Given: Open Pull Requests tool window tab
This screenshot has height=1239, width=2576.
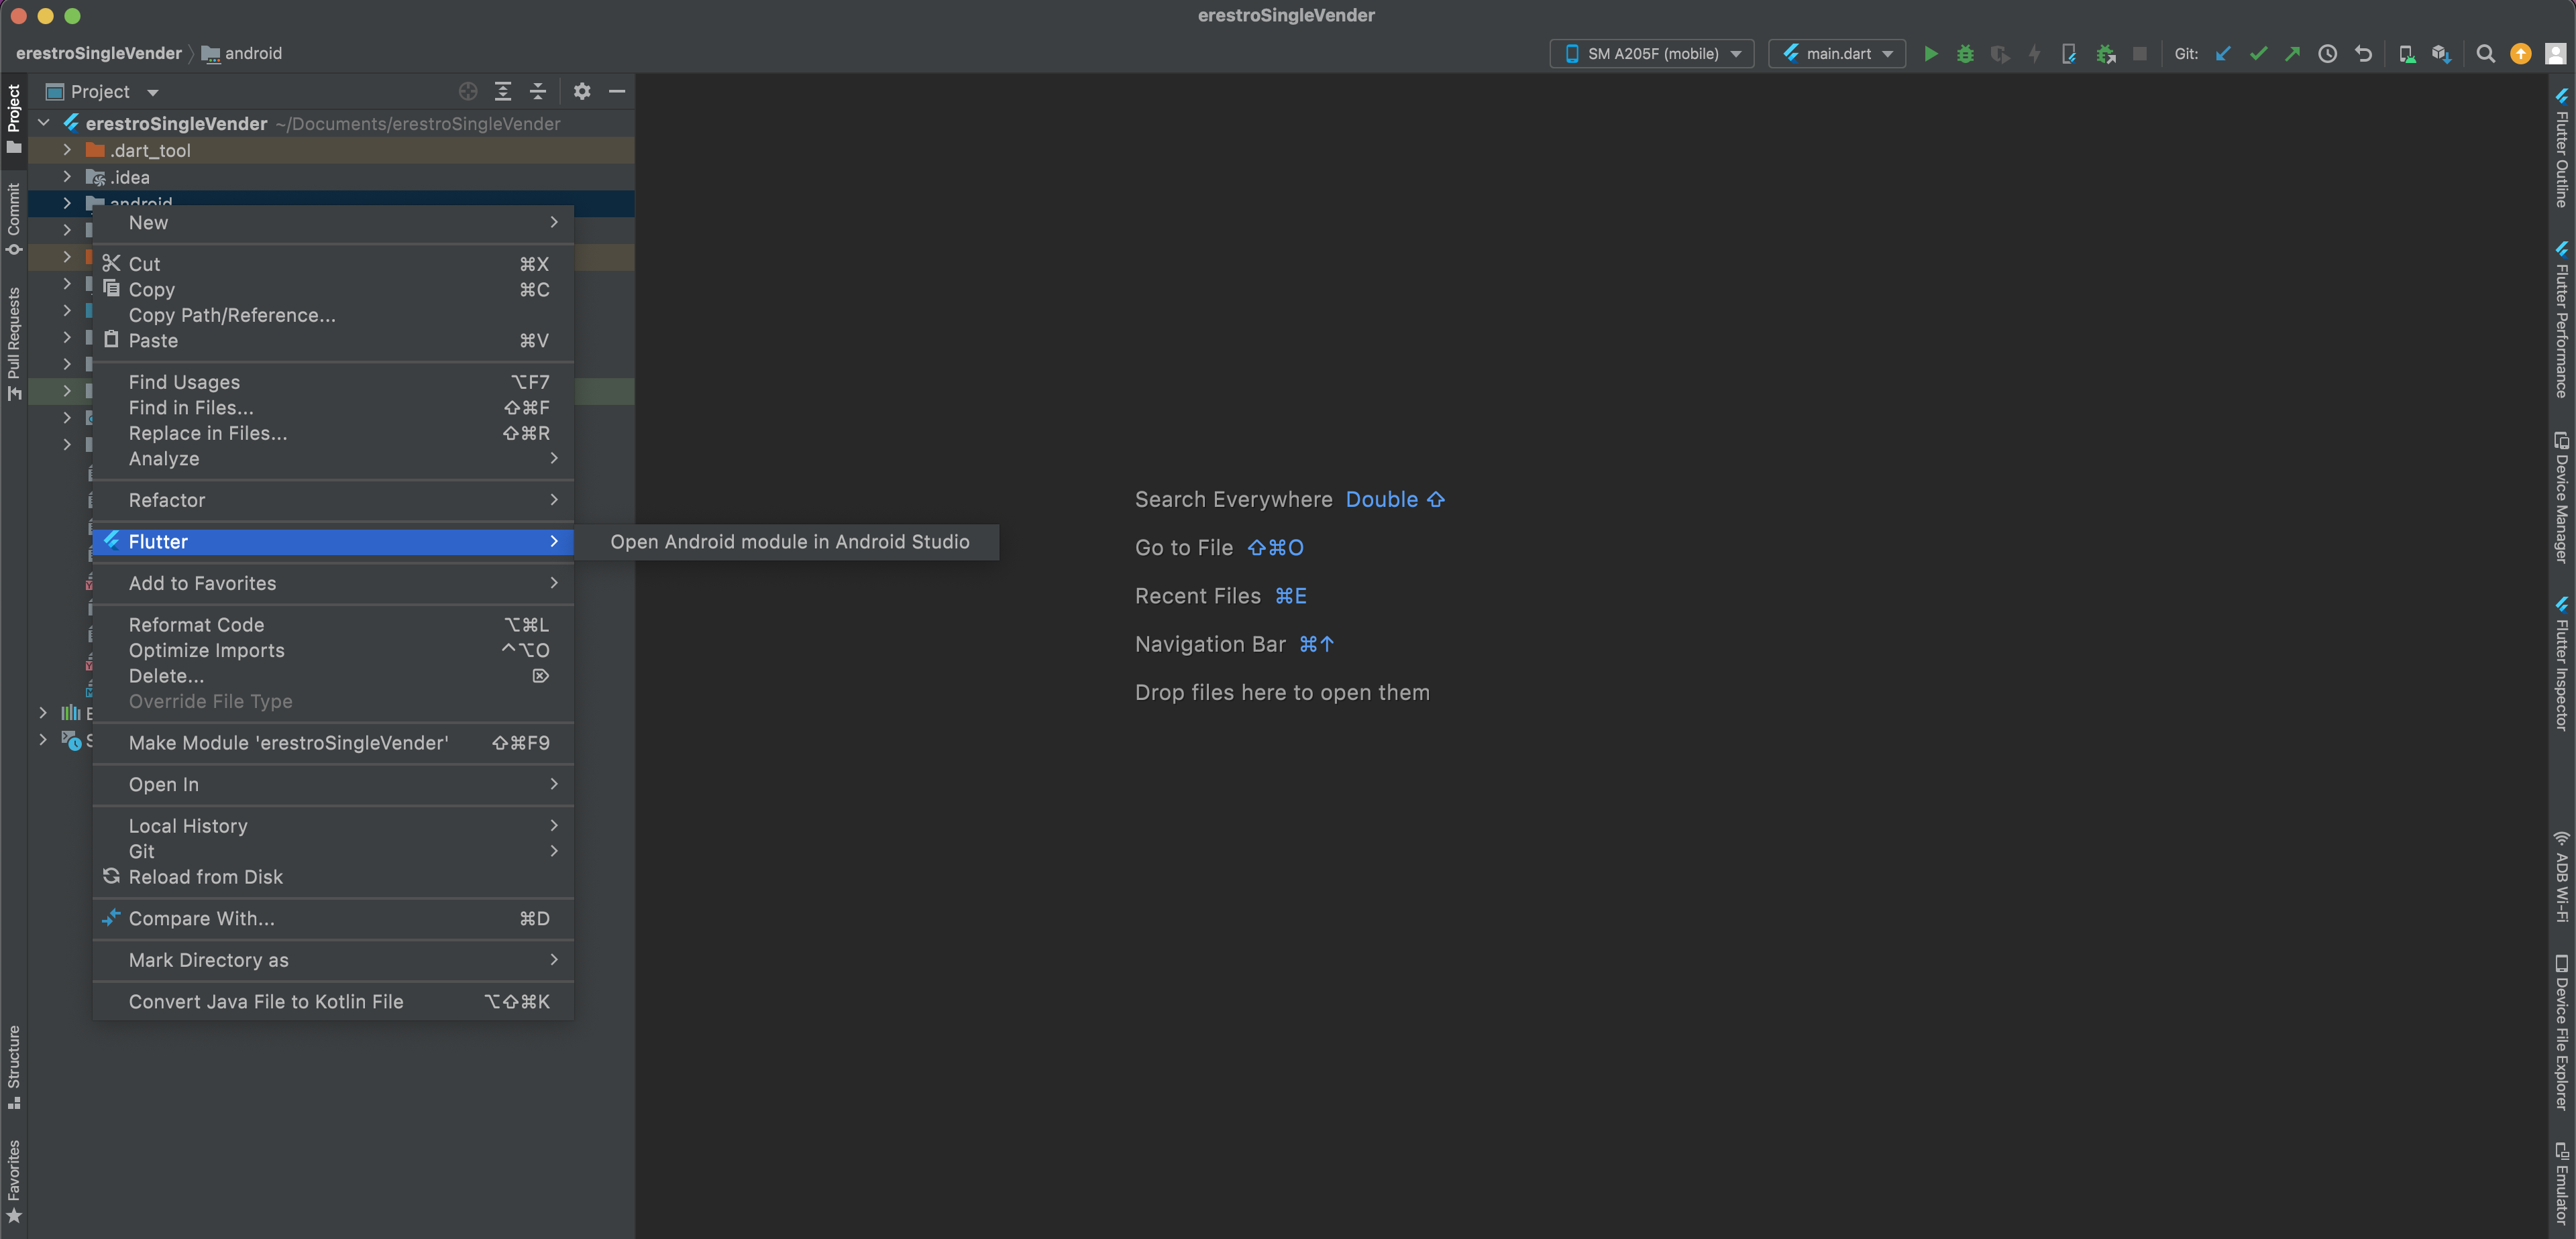Looking at the screenshot, I should tap(14, 344).
